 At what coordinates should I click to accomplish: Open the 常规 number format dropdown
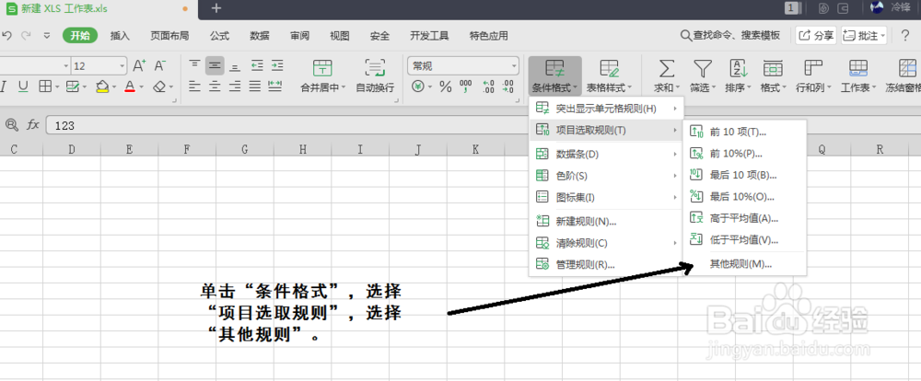point(463,65)
